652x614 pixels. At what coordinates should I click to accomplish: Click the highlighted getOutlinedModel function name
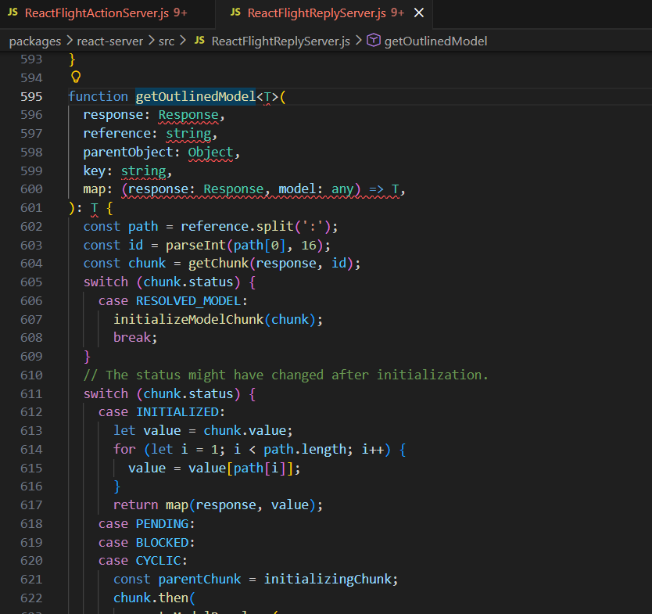(195, 96)
